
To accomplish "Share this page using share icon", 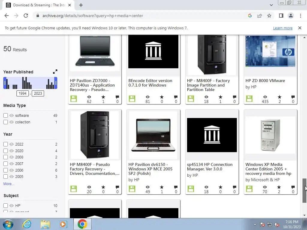I will (260, 16).
